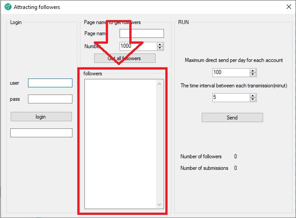Select the empty field below the login button

41,133
